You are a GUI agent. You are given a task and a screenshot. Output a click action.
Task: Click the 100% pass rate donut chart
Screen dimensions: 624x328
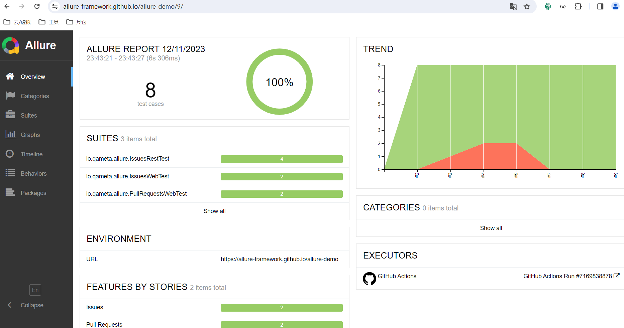tap(279, 82)
